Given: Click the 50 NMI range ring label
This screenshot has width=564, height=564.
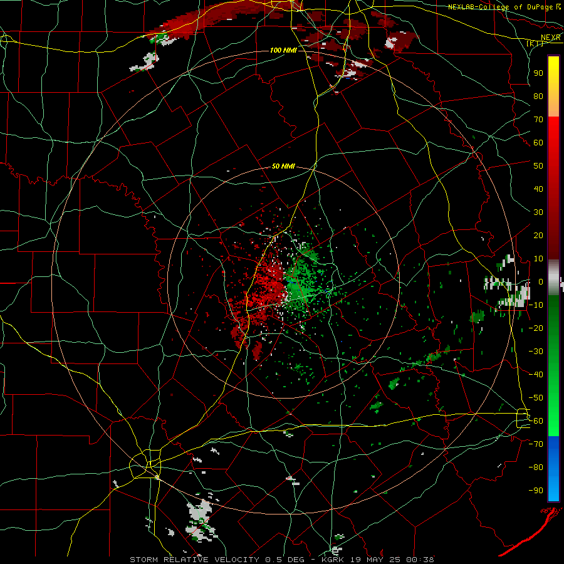Looking at the screenshot, I should coord(283,166).
